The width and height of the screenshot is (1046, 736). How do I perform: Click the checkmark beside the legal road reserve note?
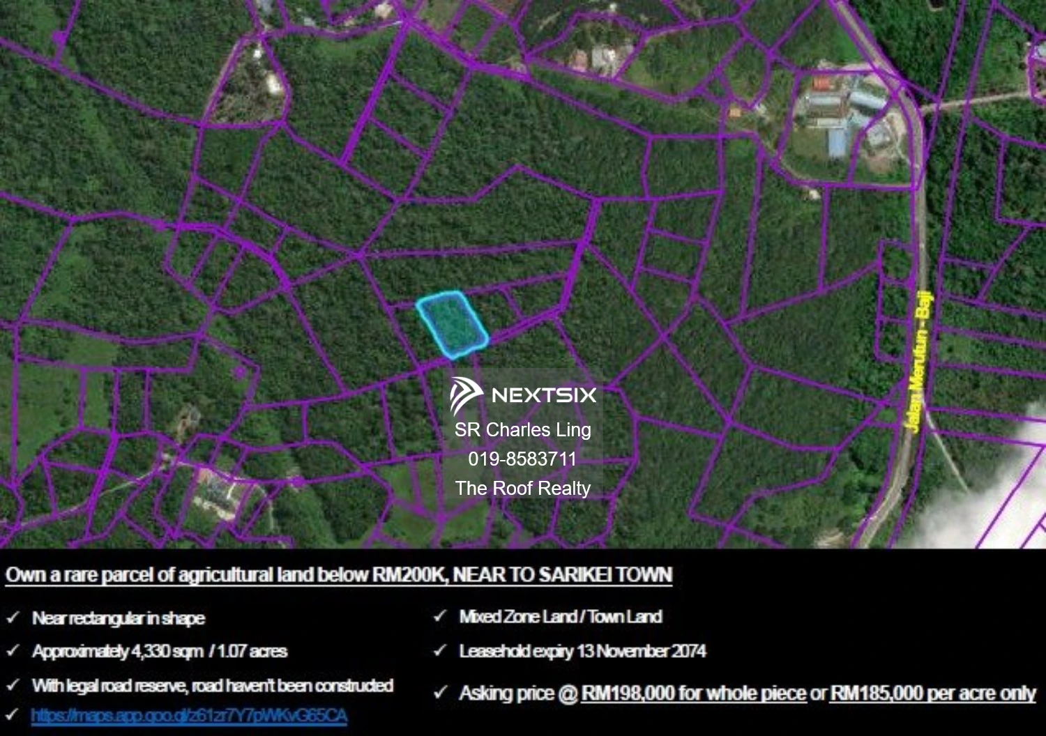click(14, 685)
